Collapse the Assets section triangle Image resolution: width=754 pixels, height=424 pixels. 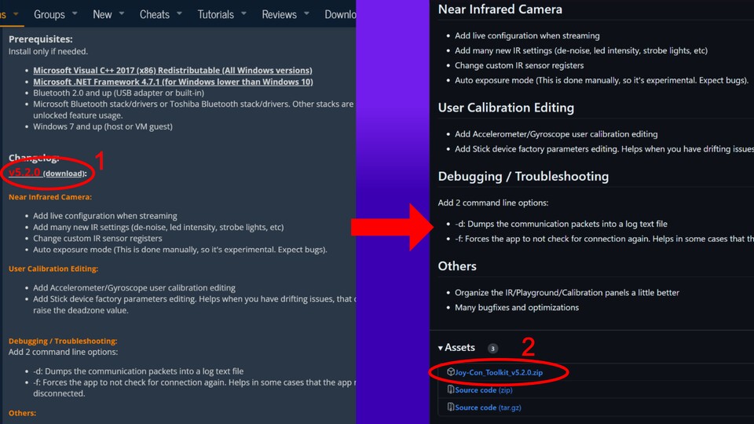tap(441, 348)
